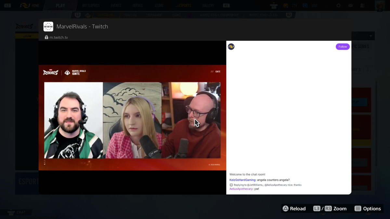Viewport: 390px width, 219px height.
Task: Open the Events tab in top menu
Action: [116, 6]
